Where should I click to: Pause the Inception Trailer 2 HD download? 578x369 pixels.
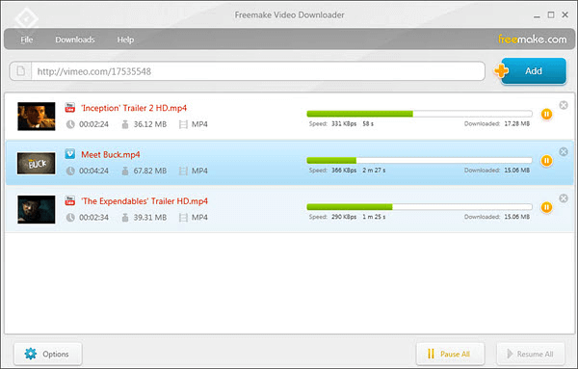click(x=546, y=115)
